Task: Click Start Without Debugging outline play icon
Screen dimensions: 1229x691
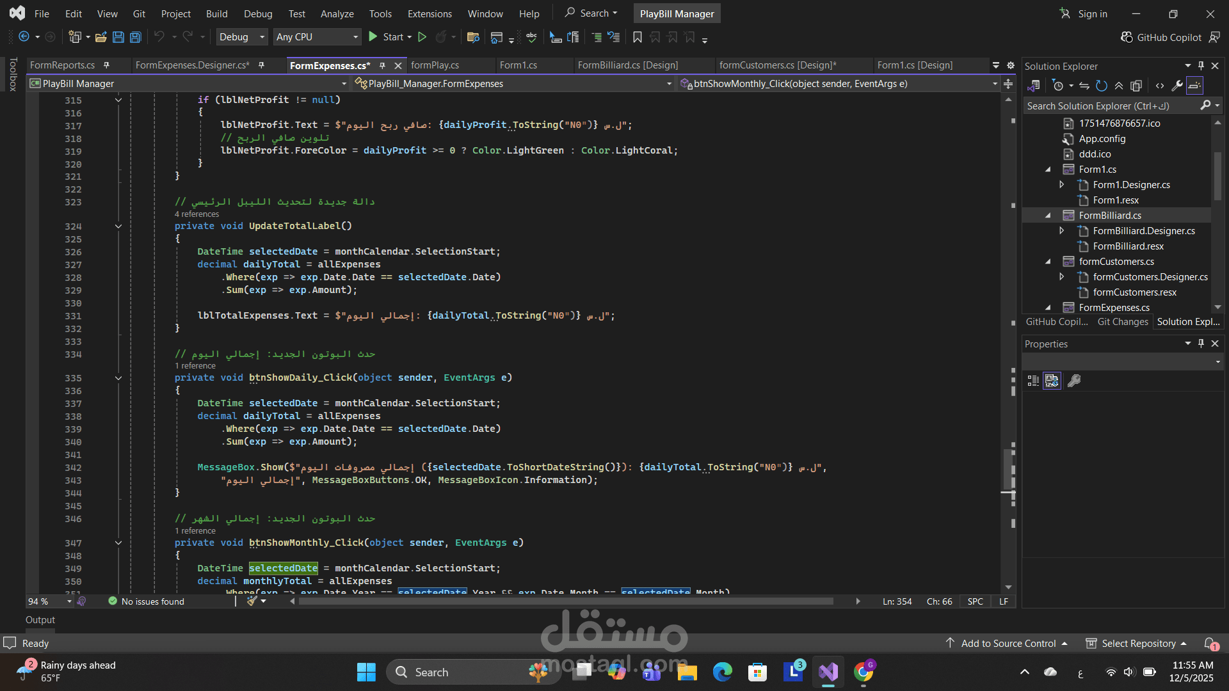Action: (x=422, y=37)
